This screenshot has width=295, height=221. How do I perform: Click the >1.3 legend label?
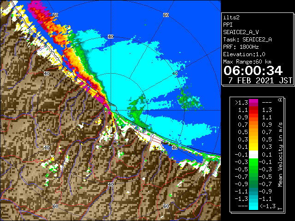pos(241,103)
